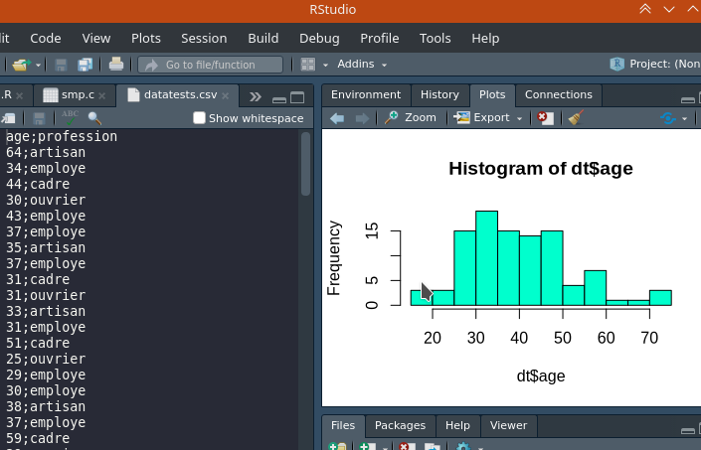The height and width of the screenshot is (450, 701).
Task: Switch to the Files tab
Action: click(343, 425)
